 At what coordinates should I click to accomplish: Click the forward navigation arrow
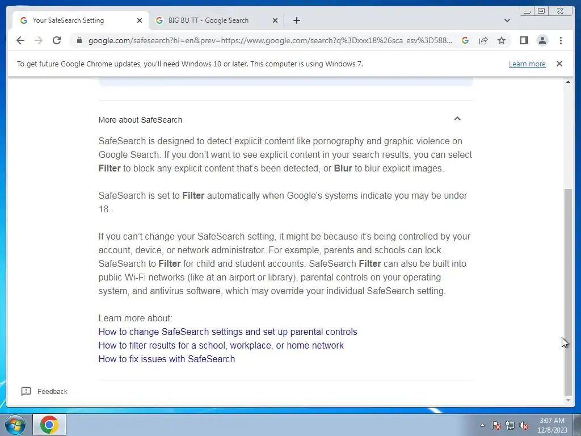point(39,40)
